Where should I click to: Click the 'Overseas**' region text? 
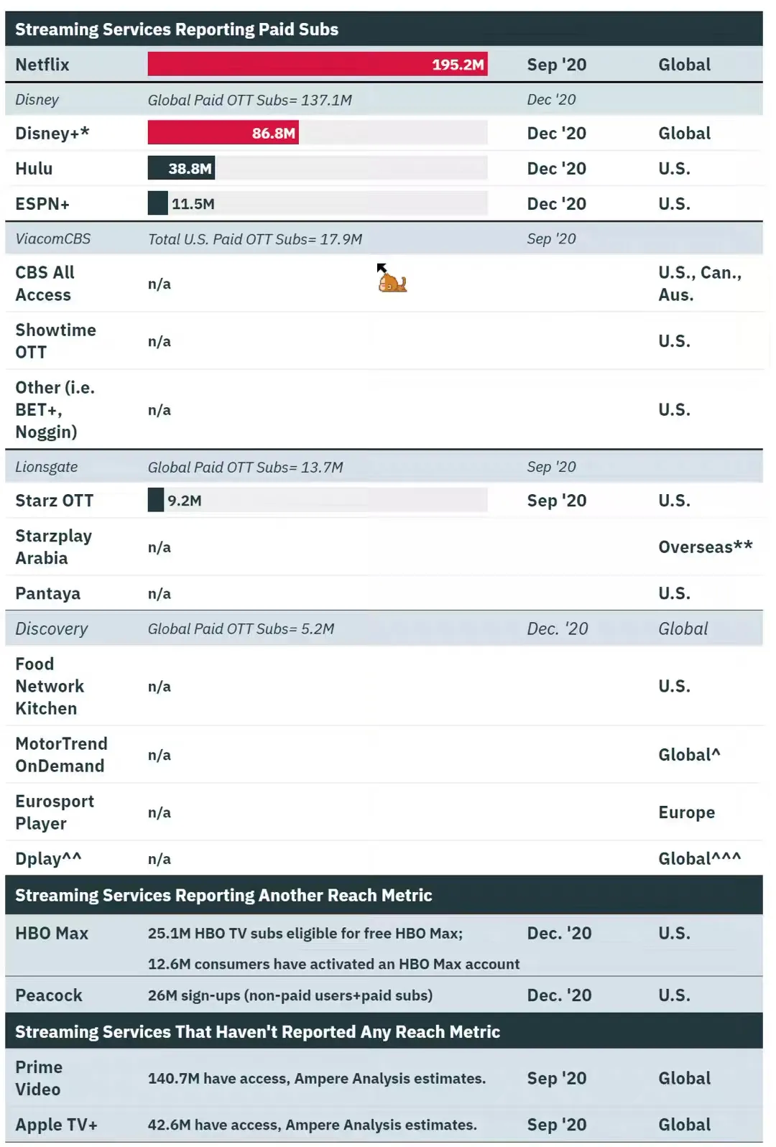[x=705, y=547]
